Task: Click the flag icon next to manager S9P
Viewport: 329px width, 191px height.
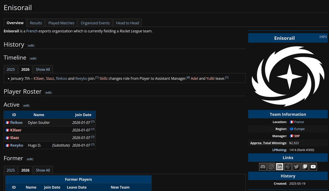Action: pyautogui.click(x=291, y=136)
